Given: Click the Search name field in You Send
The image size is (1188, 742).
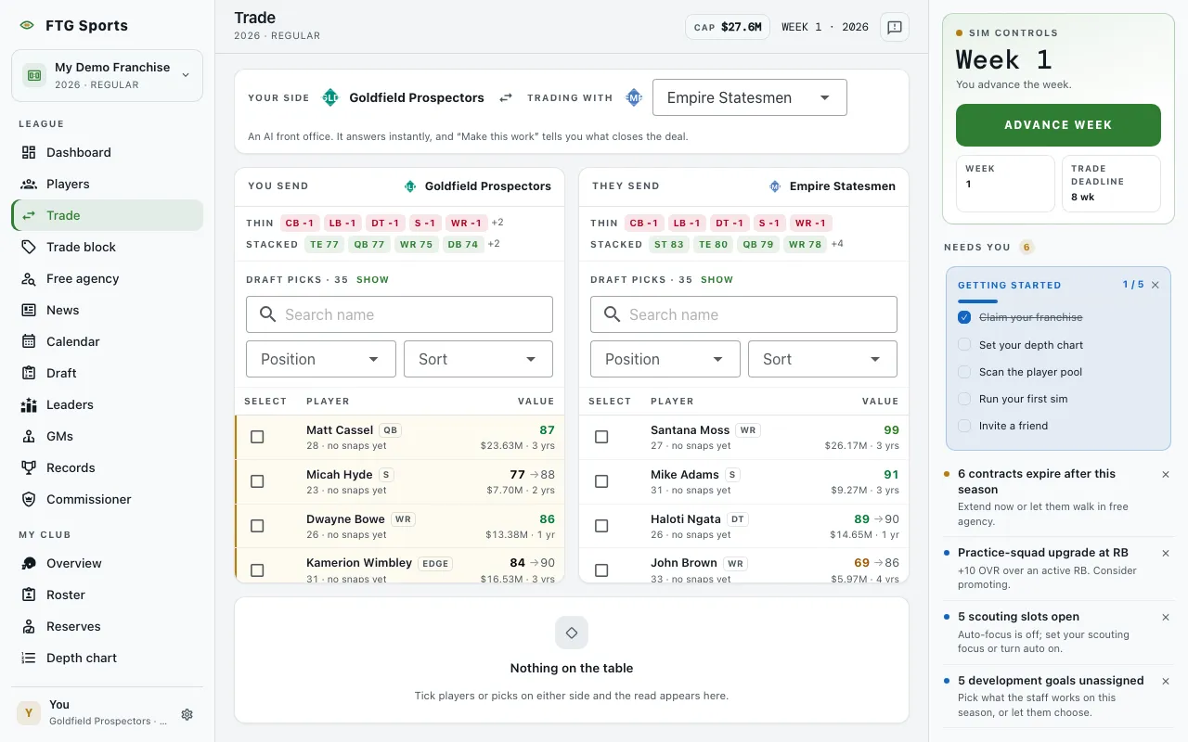Looking at the screenshot, I should pyautogui.click(x=399, y=314).
